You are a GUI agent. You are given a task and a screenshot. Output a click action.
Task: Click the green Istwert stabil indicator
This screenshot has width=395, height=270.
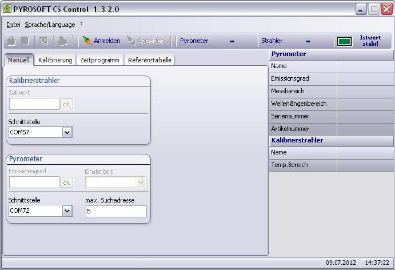(x=344, y=41)
